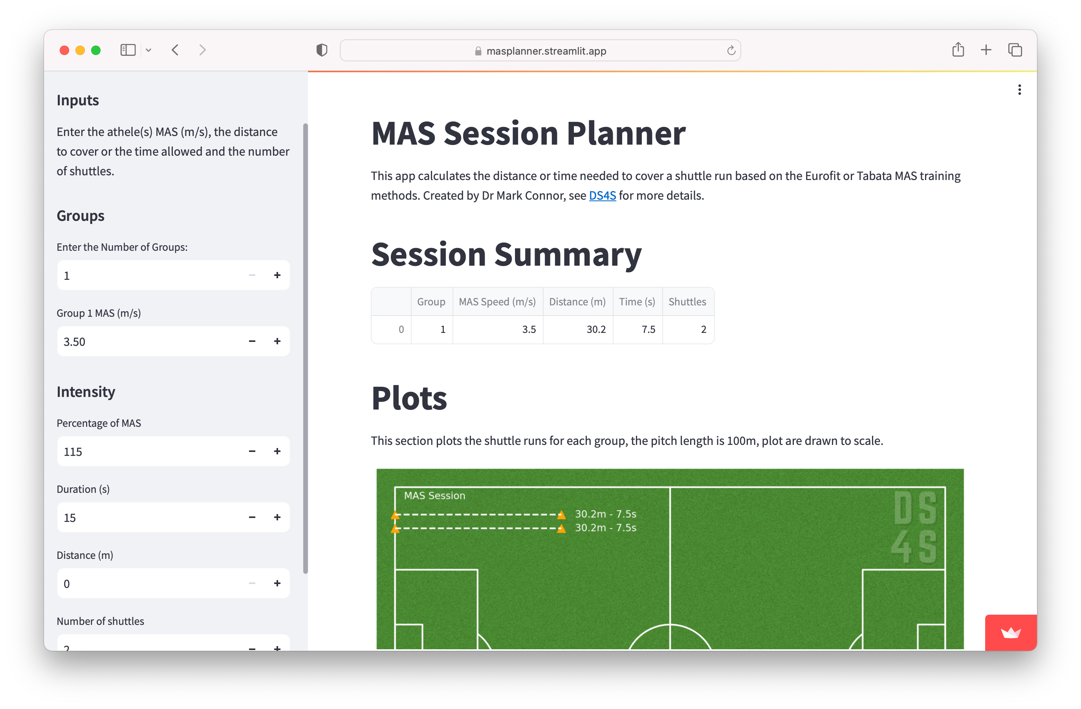This screenshot has width=1081, height=709.
Task: Open the DS4S hyperlink
Action: click(602, 195)
